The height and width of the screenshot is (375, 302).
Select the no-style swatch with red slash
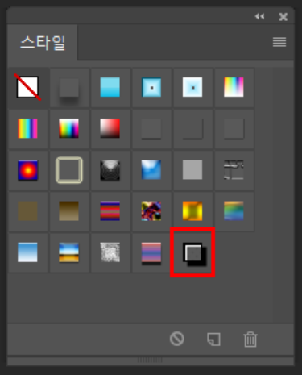click(x=28, y=87)
